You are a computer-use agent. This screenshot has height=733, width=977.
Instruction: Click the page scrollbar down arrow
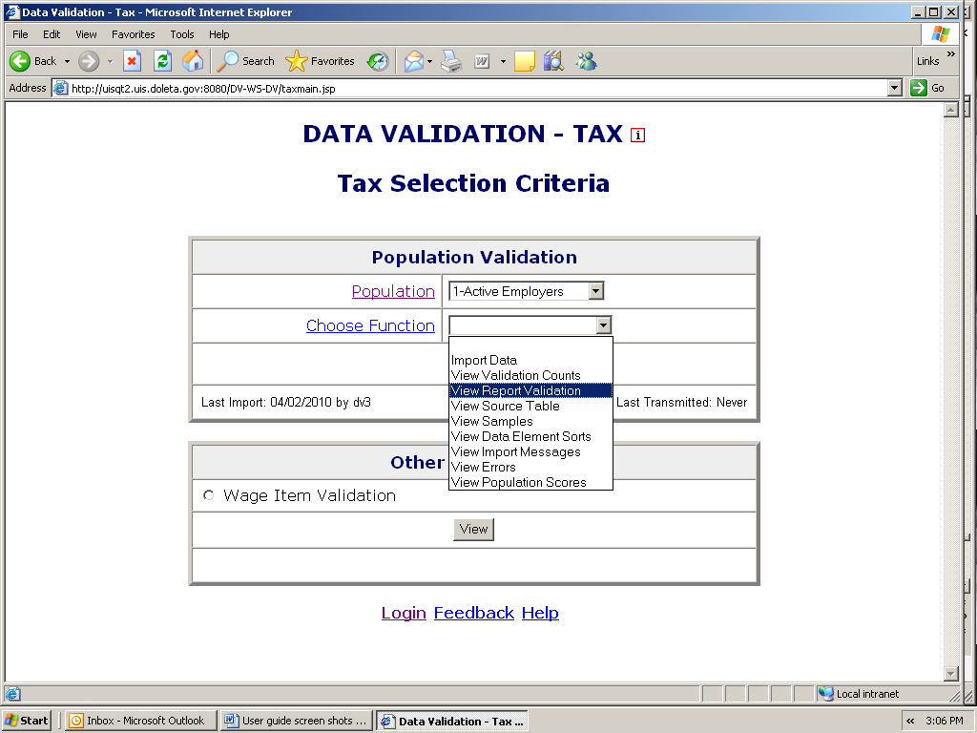pos(951,673)
